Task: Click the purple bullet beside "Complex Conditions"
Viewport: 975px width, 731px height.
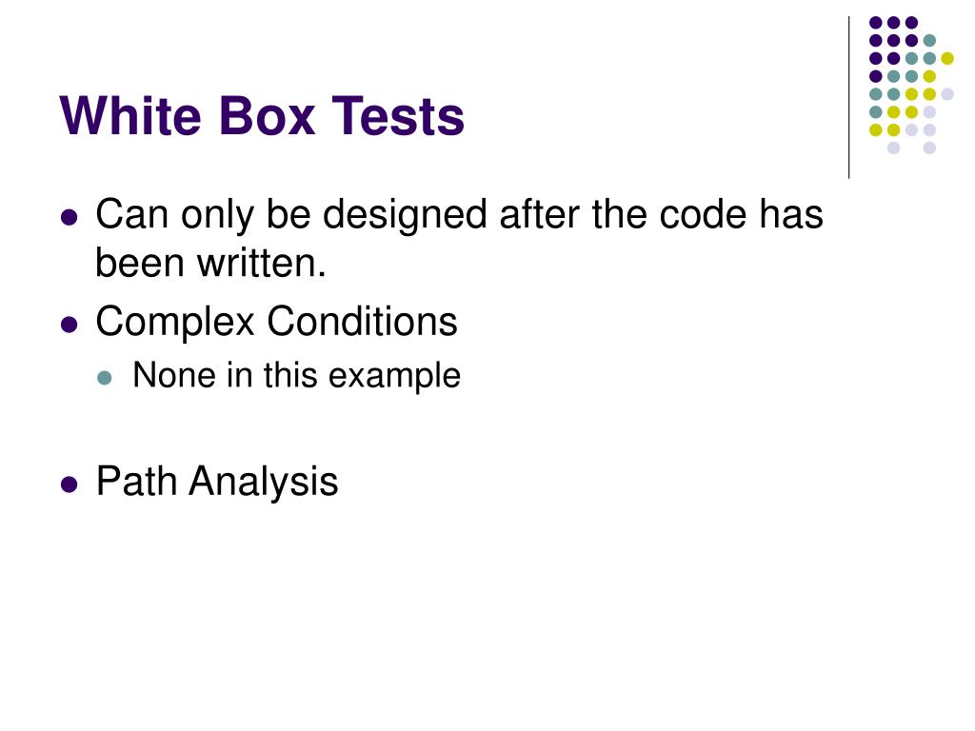Action: tap(70, 325)
